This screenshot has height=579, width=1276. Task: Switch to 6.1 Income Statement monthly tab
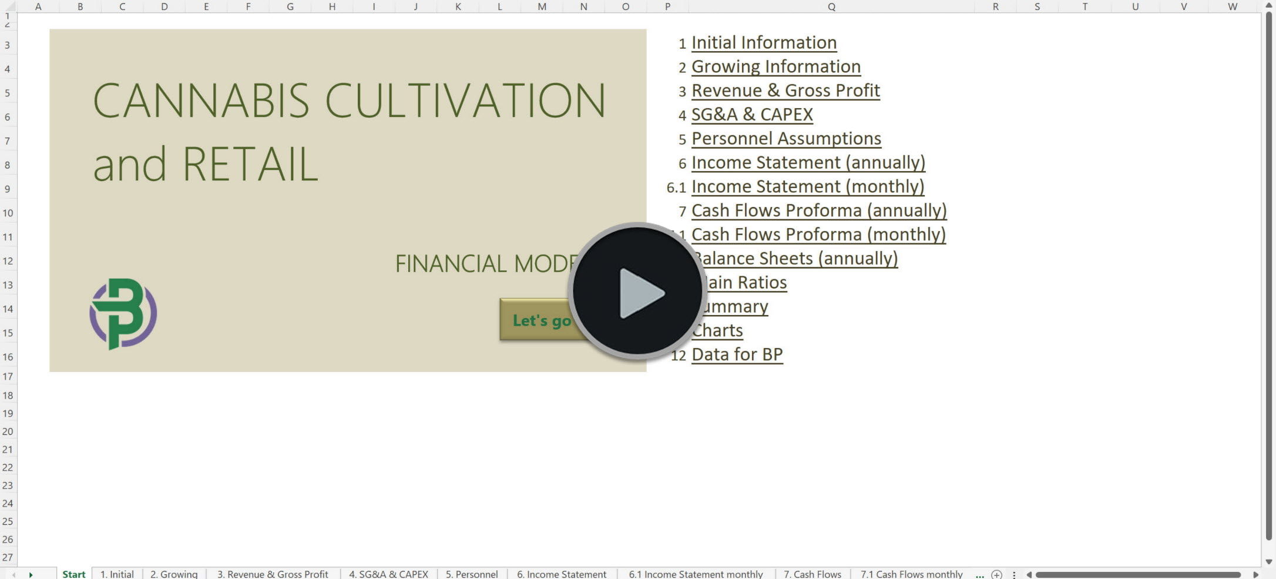point(696,574)
